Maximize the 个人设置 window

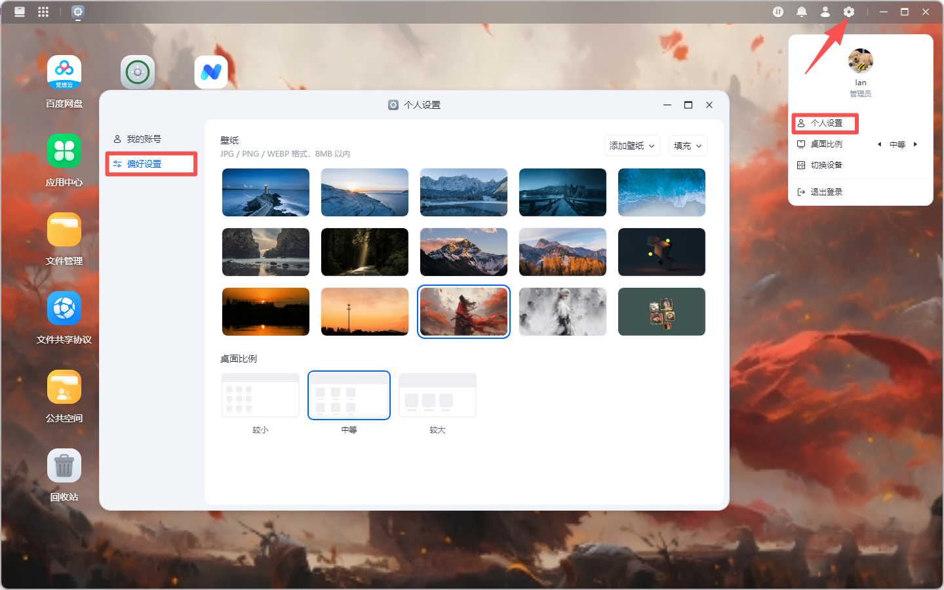688,105
